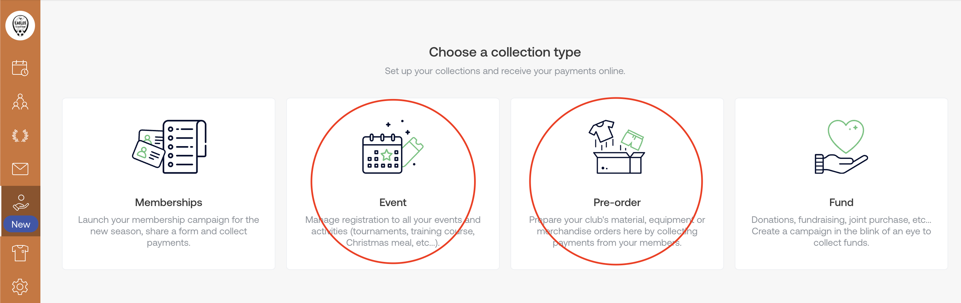Select the Fund collection title
Viewport: 961px width, 303px height.
pyautogui.click(x=841, y=203)
